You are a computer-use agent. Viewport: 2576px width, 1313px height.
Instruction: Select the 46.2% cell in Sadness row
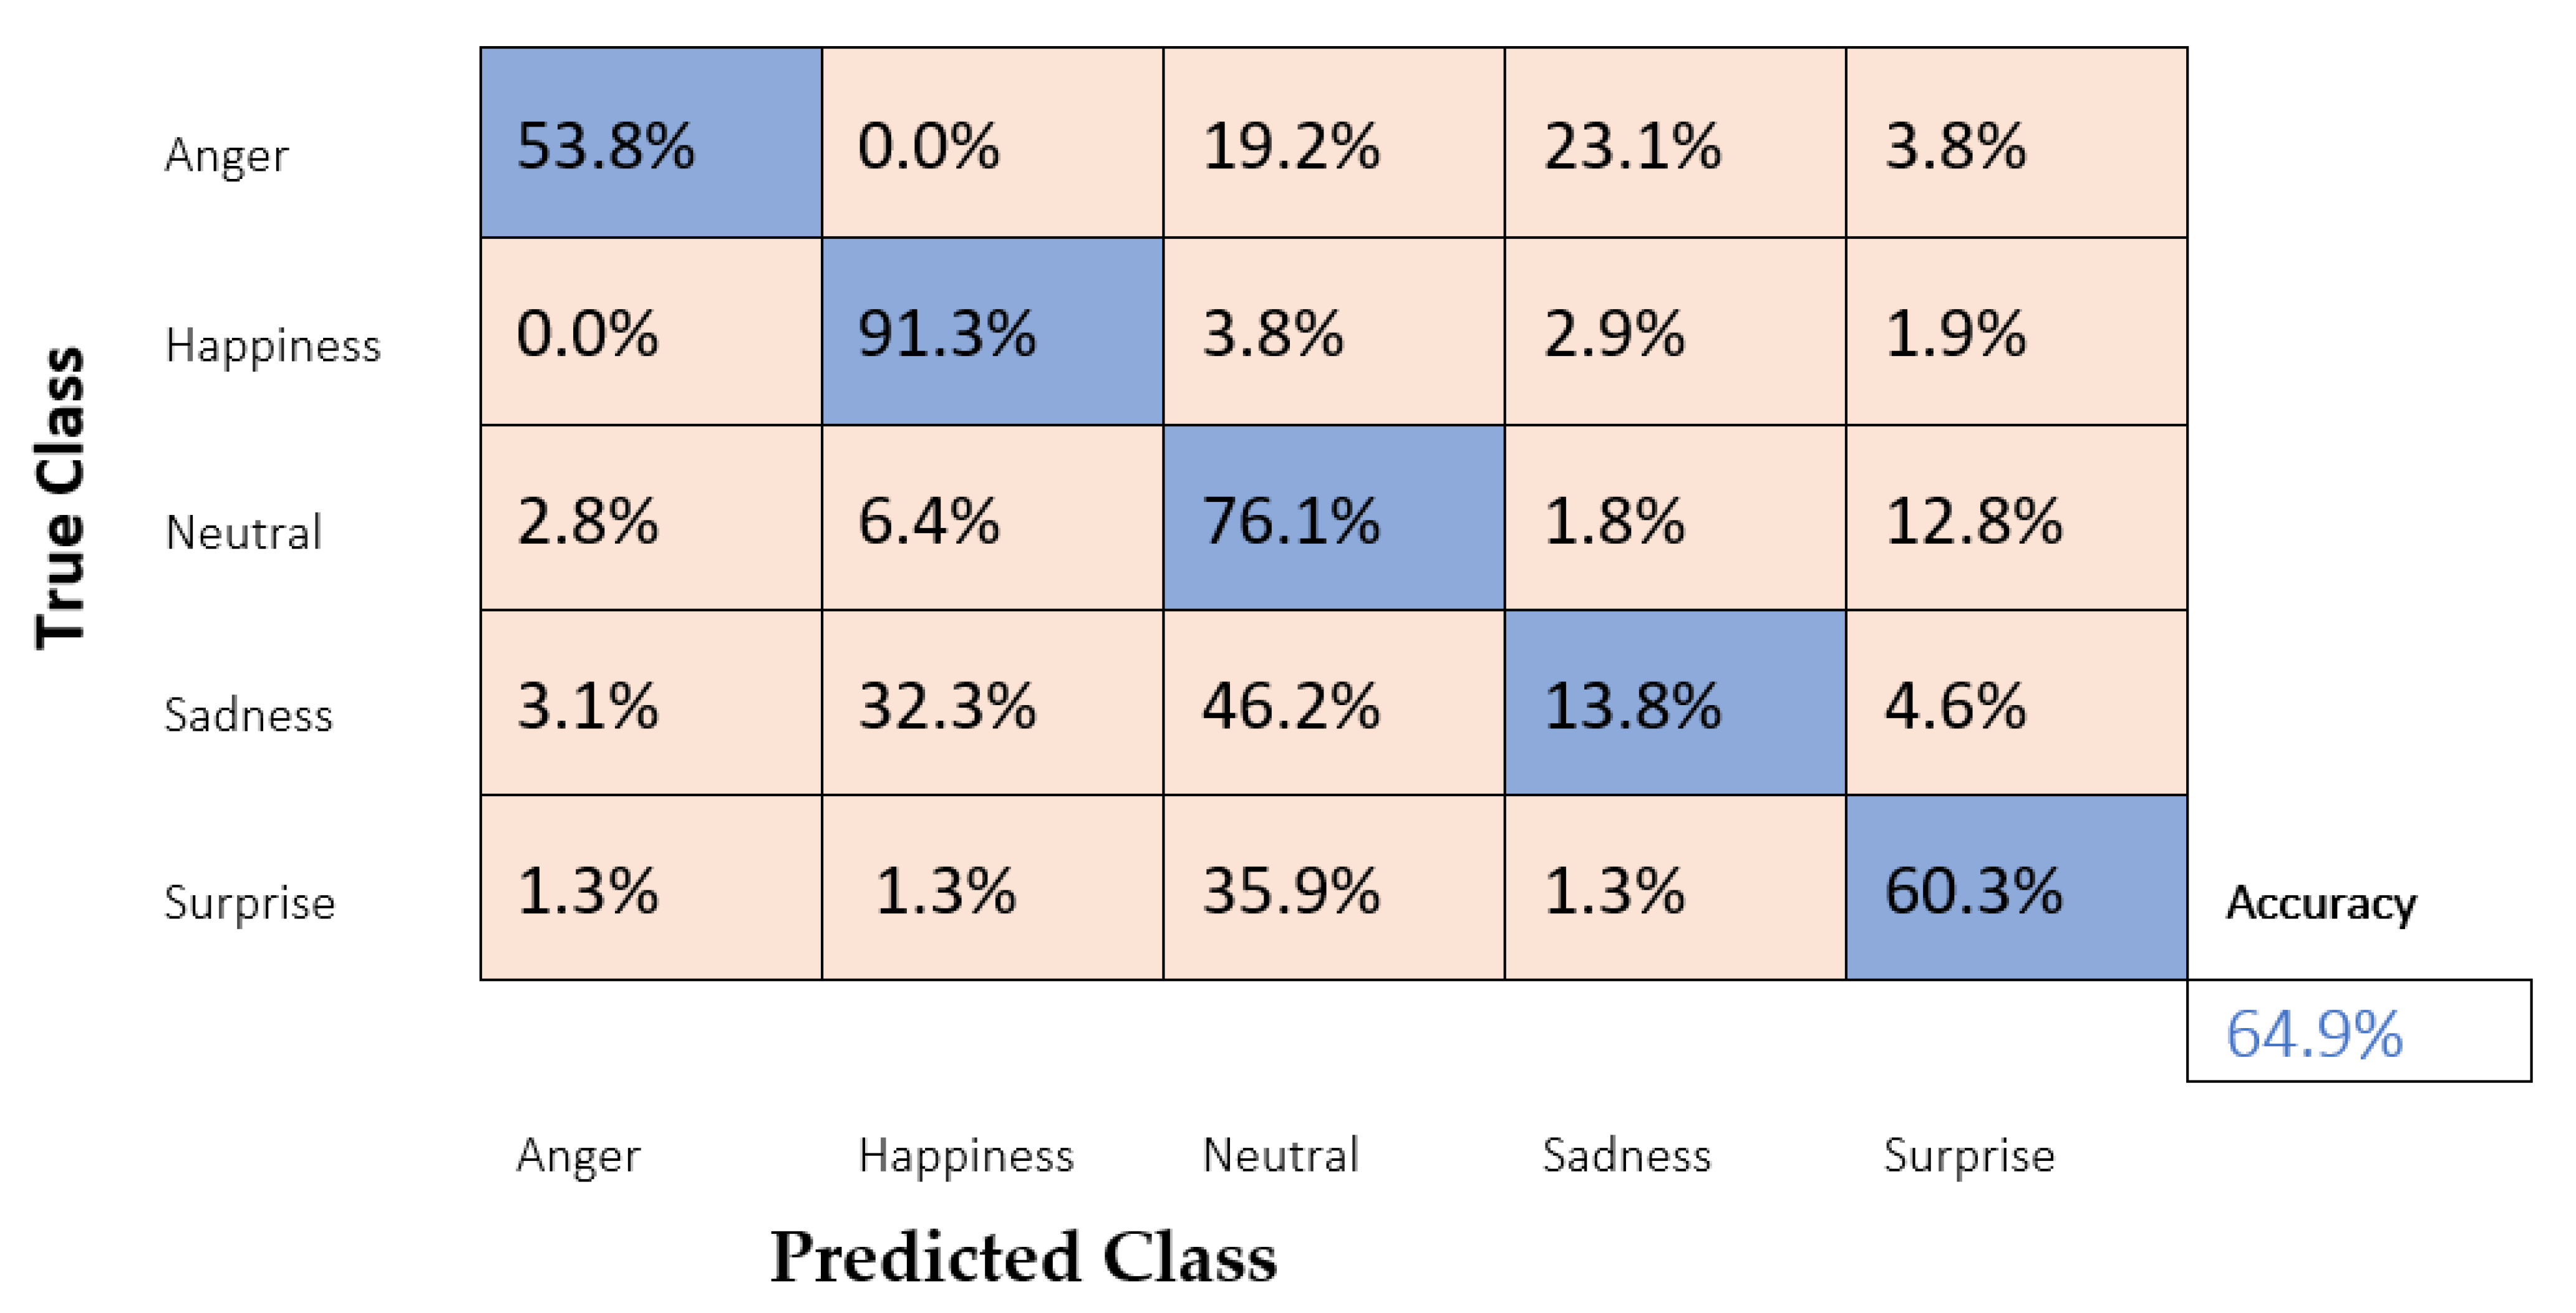tap(1333, 703)
